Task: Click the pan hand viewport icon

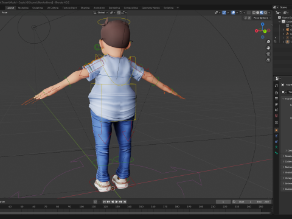Action: (x=268, y=48)
